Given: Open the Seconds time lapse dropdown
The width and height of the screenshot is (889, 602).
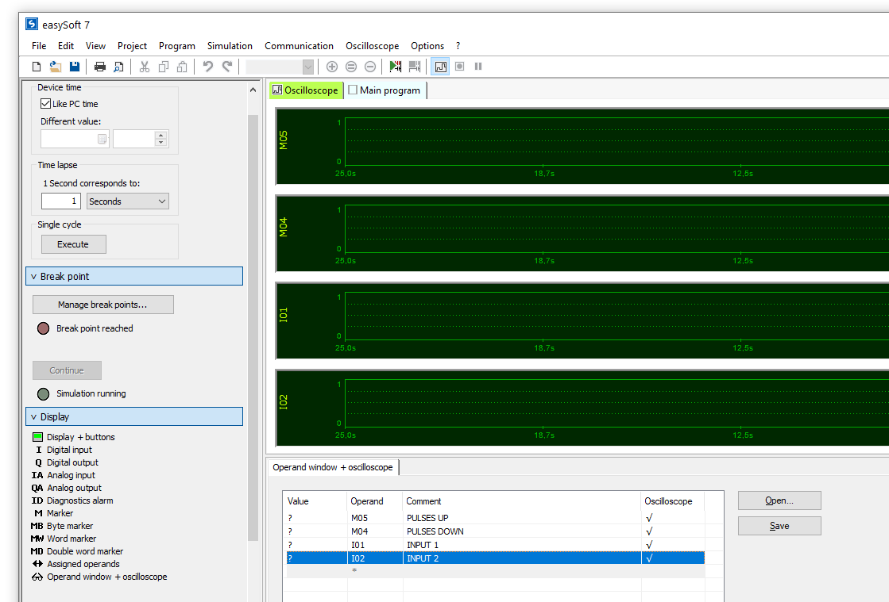Looking at the screenshot, I should coord(128,201).
